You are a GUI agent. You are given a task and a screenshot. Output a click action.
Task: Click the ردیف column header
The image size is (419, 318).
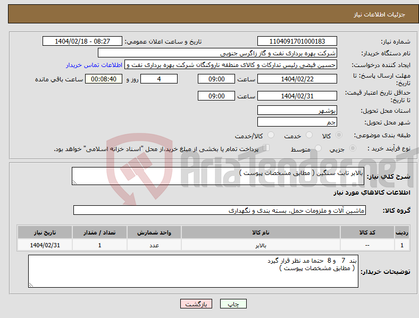click(x=402, y=232)
